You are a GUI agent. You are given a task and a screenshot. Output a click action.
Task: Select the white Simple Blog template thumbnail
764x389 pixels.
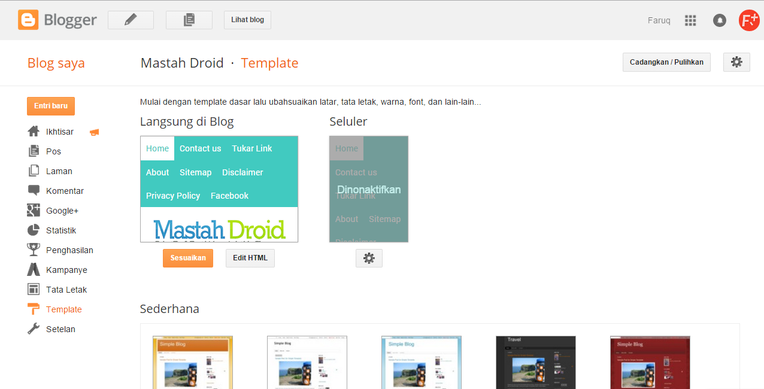point(307,362)
